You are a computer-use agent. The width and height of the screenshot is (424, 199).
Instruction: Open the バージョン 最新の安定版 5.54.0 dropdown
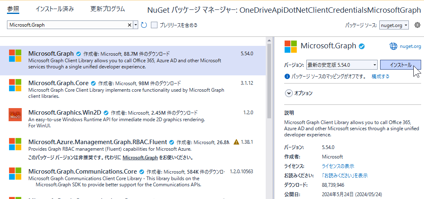click(342, 65)
